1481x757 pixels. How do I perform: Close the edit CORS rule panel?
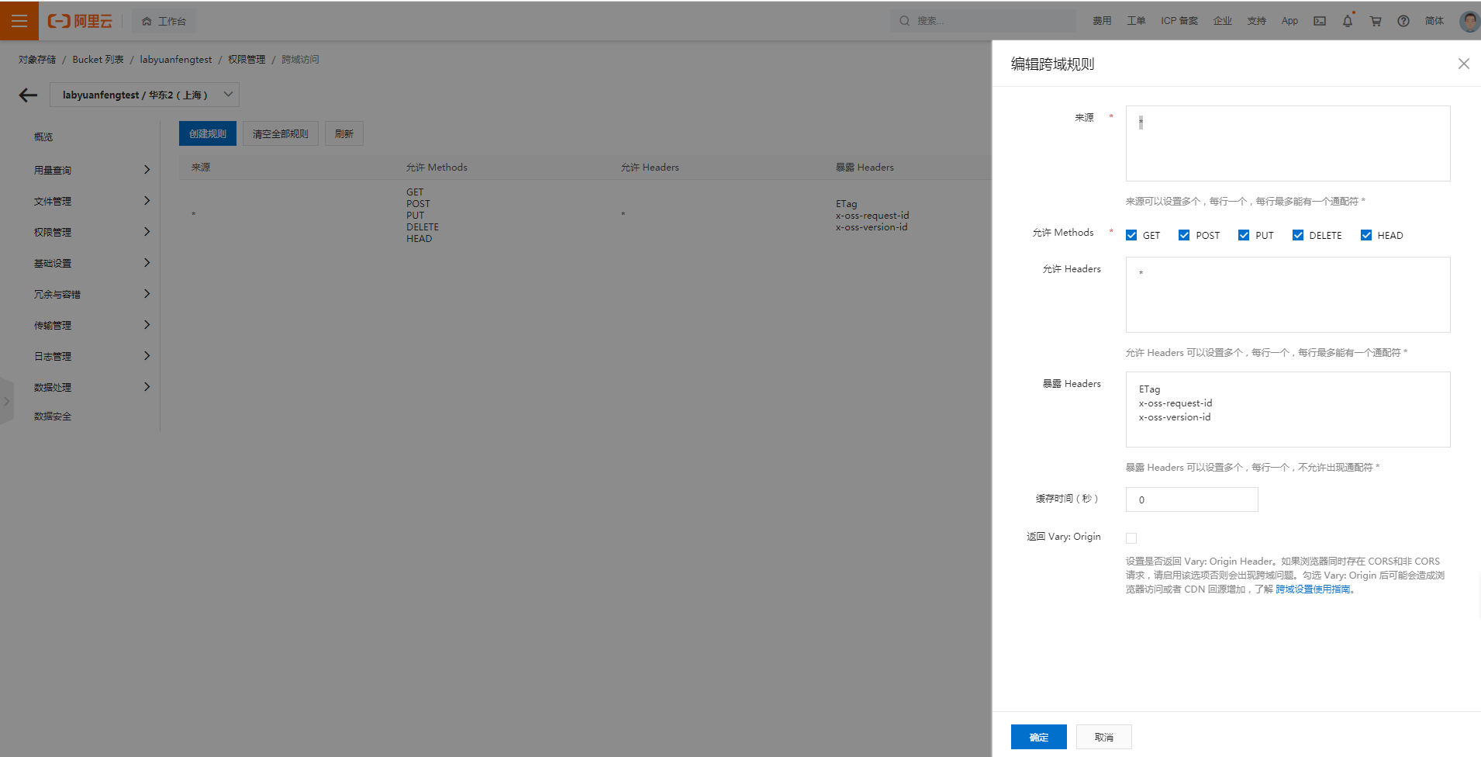[x=1463, y=64]
